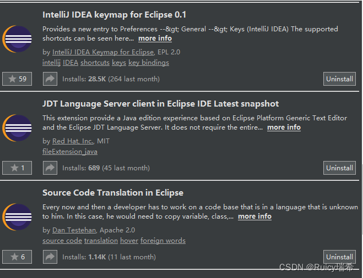Filter by intellij tag

point(51,63)
